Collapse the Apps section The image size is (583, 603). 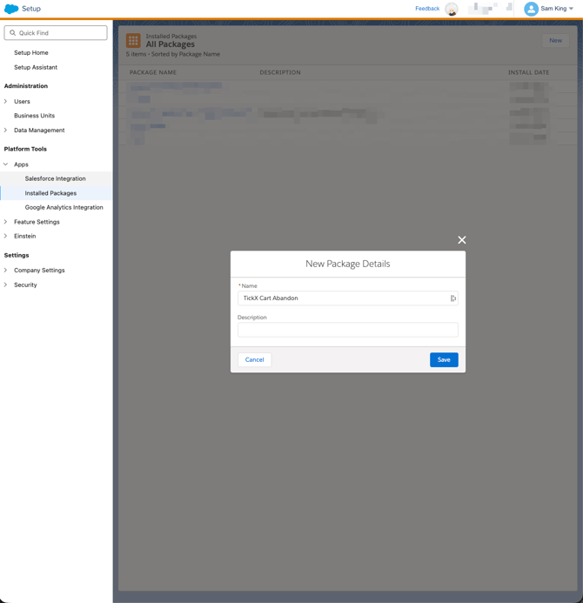pyautogui.click(x=6, y=164)
